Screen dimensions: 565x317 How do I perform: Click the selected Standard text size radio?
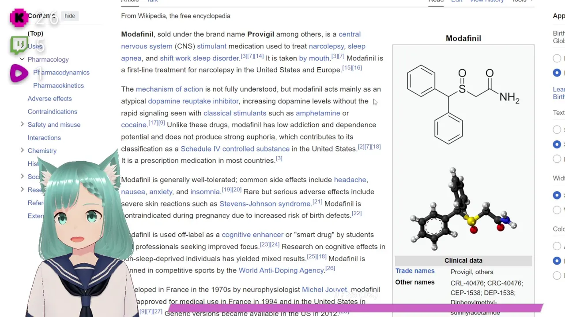pyautogui.click(x=557, y=144)
